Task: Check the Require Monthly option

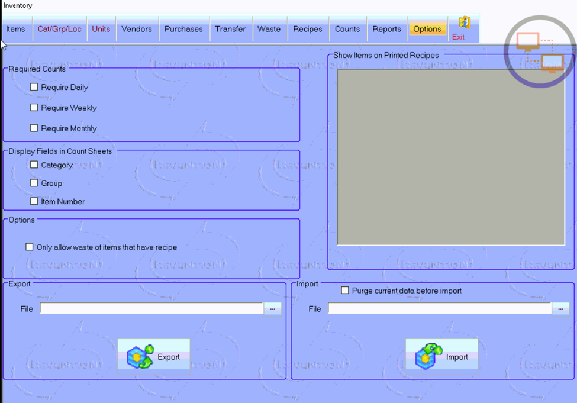Action: click(x=34, y=128)
